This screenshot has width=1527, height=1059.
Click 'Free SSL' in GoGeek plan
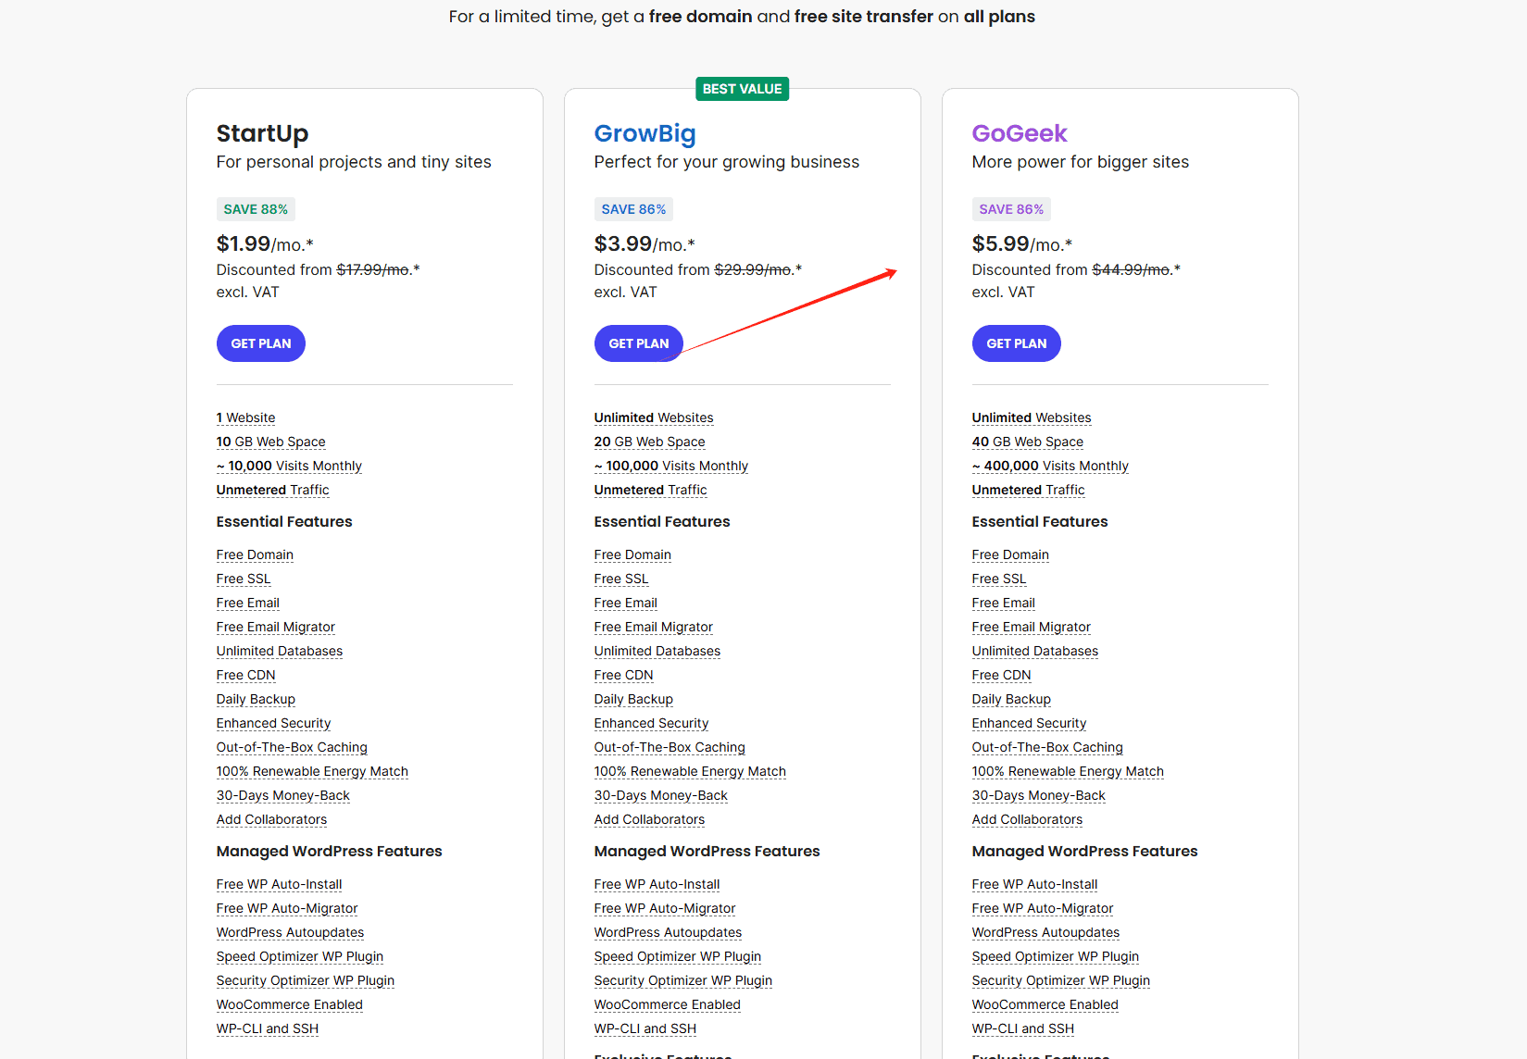(999, 579)
